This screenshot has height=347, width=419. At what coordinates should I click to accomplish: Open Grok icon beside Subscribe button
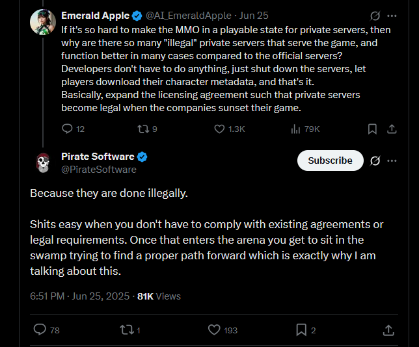[x=375, y=161]
